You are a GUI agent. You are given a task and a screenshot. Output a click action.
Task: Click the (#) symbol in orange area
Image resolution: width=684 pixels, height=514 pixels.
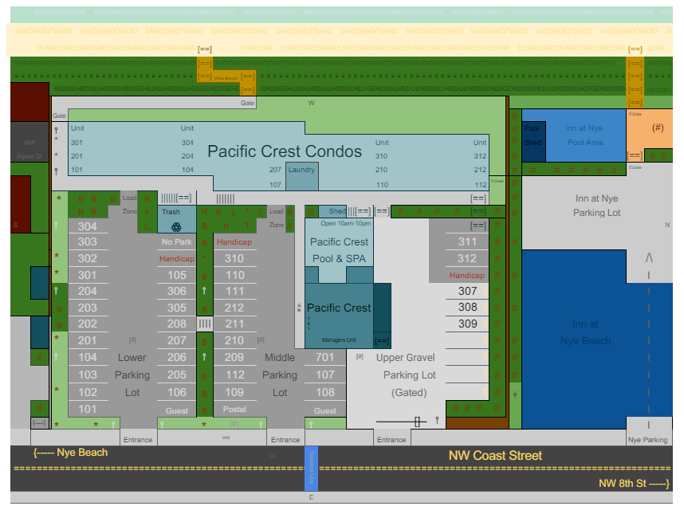point(658,128)
